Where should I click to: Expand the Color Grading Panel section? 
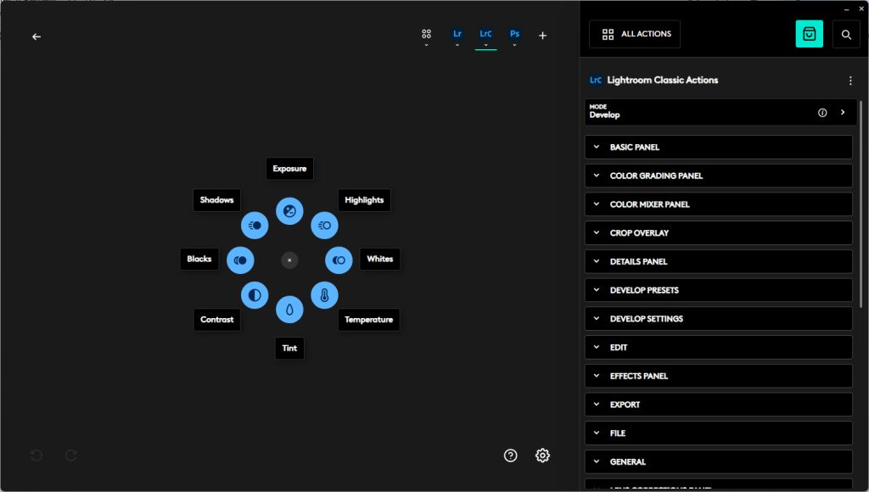click(x=718, y=176)
